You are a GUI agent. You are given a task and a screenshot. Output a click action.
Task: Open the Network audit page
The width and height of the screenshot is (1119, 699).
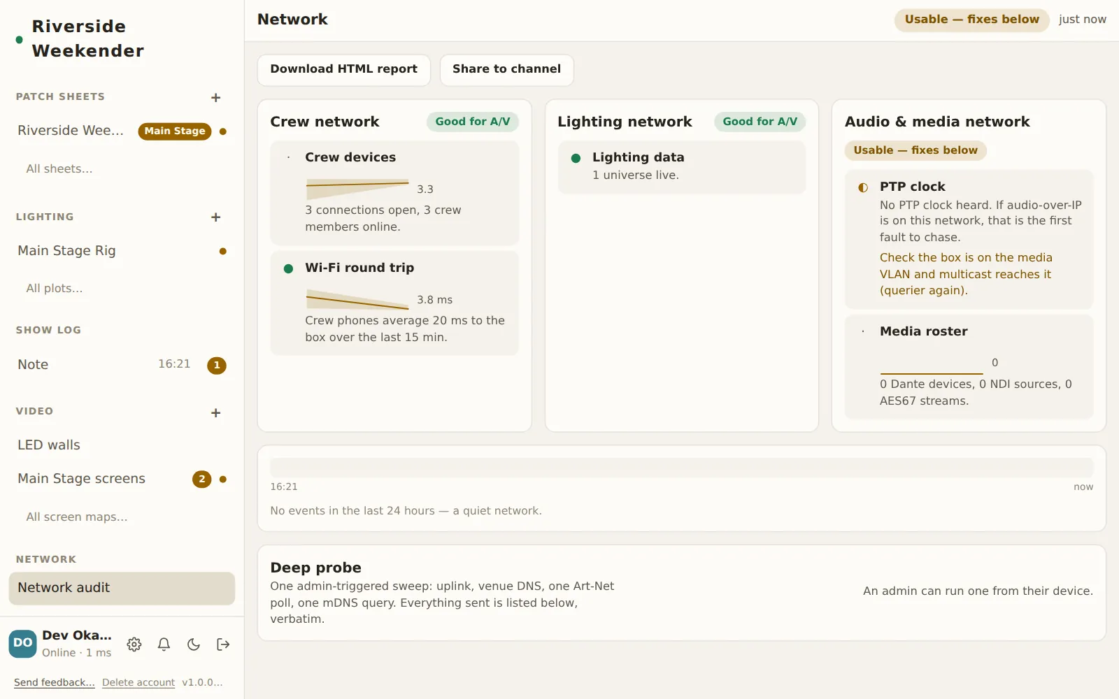122,588
